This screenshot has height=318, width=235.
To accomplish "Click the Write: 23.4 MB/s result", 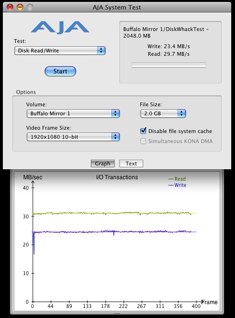I will pyautogui.click(x=168, y=46).
